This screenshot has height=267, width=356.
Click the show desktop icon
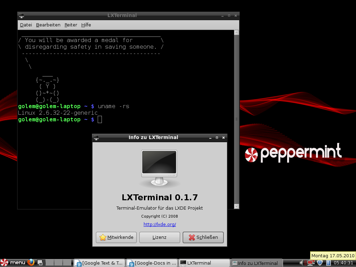click(x=40, y=262)
